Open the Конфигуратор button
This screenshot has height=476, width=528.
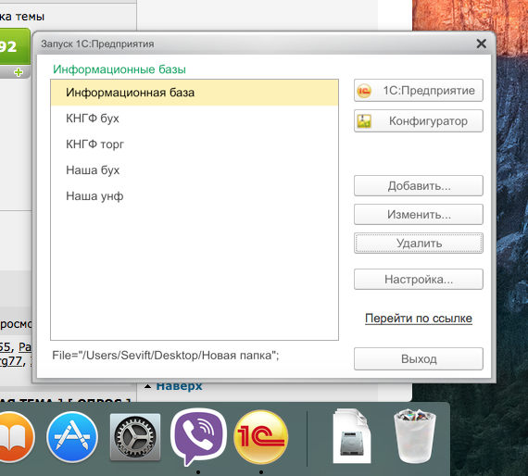click(418, 120)
